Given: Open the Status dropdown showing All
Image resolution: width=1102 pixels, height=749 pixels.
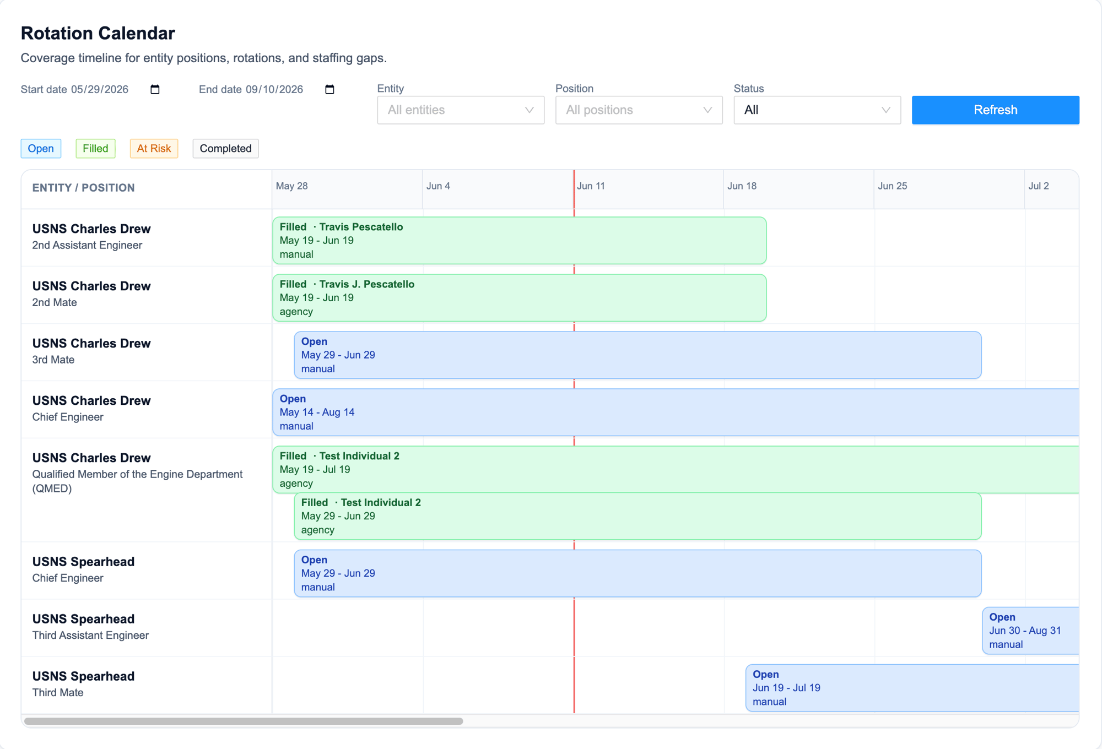Looking at the screenshot, I should (817, 110).
